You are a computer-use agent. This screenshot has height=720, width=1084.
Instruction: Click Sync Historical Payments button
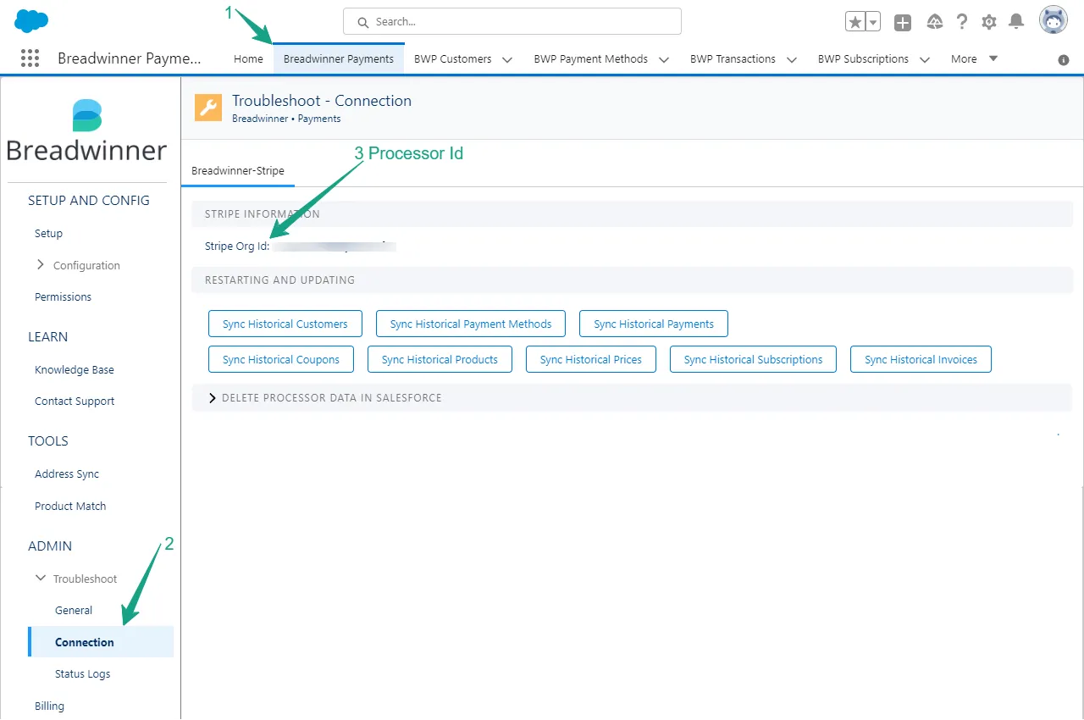654,324
